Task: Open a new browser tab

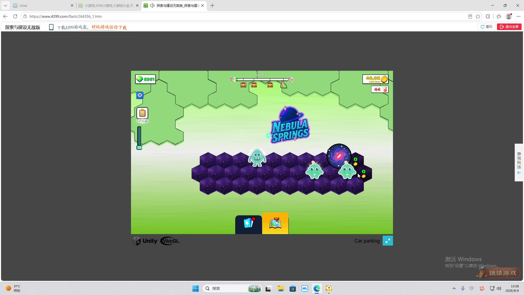Action: tap(212, 5)
